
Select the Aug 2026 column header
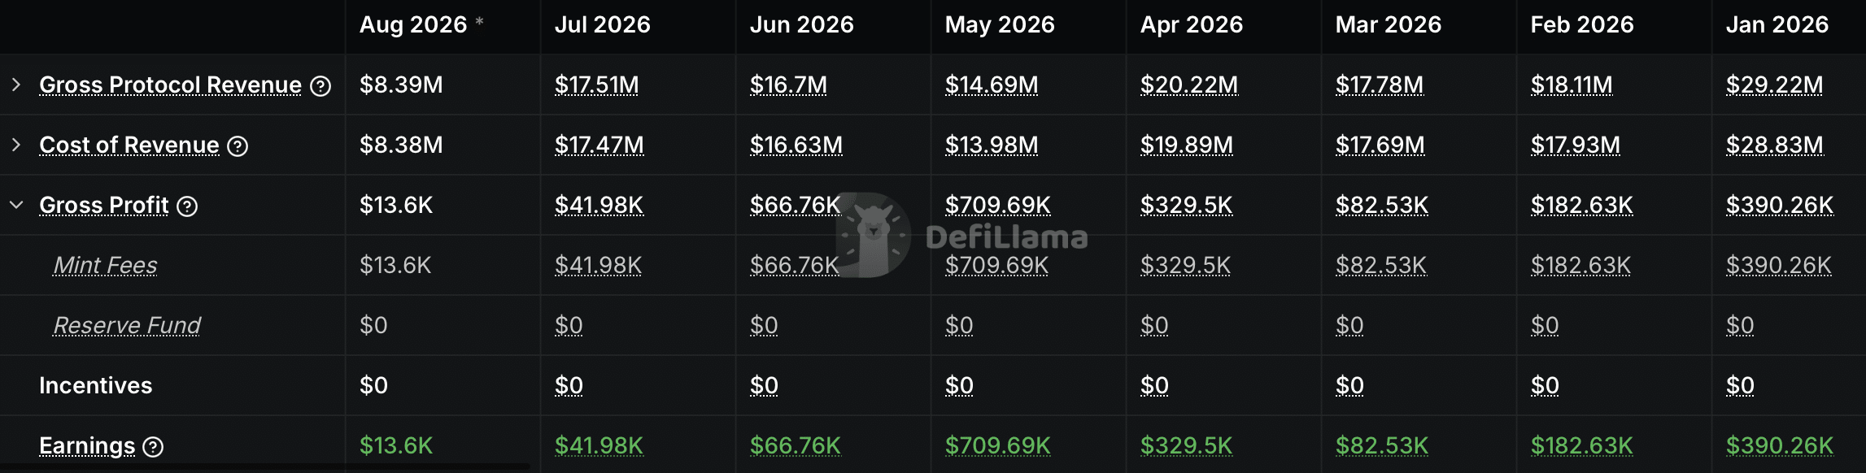tap(413, 24)
